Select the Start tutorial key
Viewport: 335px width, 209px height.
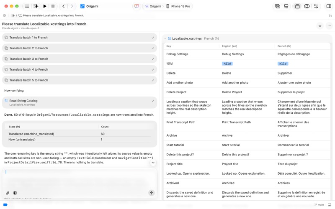(175, 145)
